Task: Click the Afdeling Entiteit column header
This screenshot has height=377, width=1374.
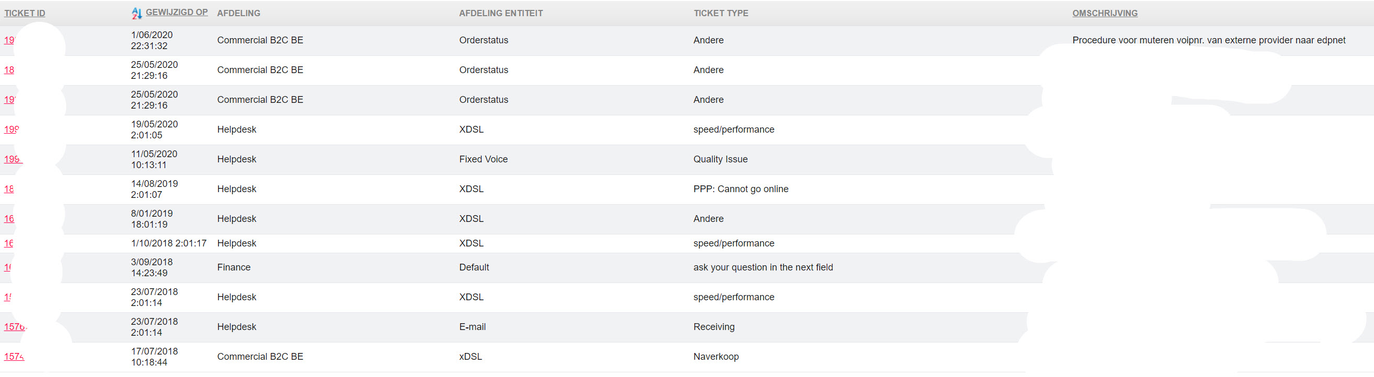Action: (500, 13)
